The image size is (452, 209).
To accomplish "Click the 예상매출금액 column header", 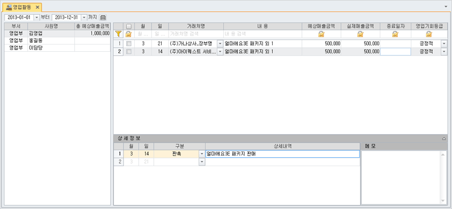I will click(321, 26).
